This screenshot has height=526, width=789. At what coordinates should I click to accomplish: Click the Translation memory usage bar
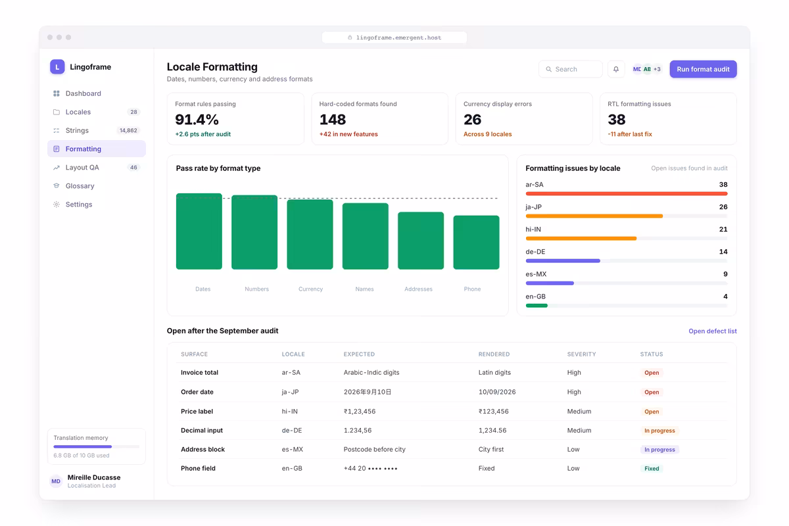pyautogui.click(x=97, y=446)
